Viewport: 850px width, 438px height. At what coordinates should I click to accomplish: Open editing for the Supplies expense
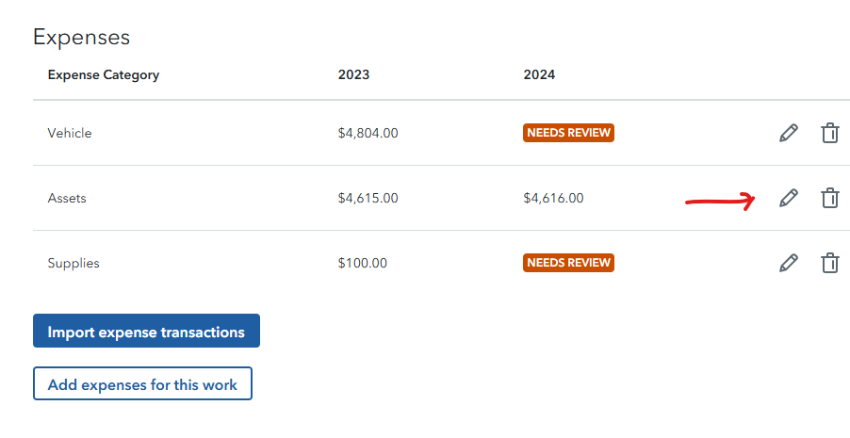(789, 263)
